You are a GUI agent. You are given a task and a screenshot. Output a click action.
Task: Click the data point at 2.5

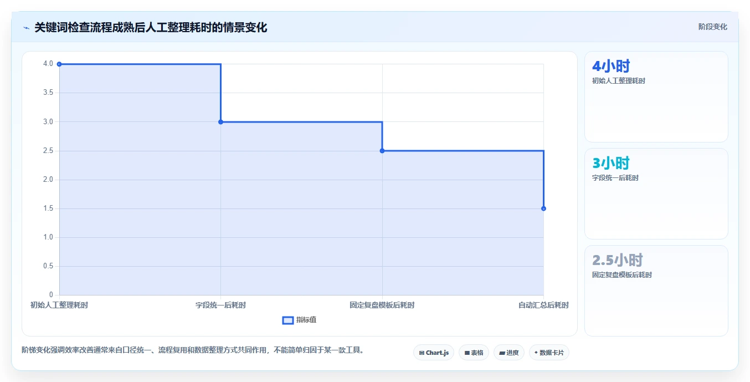point(382,151)
